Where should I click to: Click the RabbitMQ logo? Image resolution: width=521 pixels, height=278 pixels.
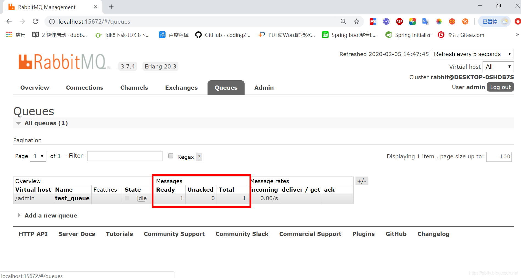coord(64,62)
